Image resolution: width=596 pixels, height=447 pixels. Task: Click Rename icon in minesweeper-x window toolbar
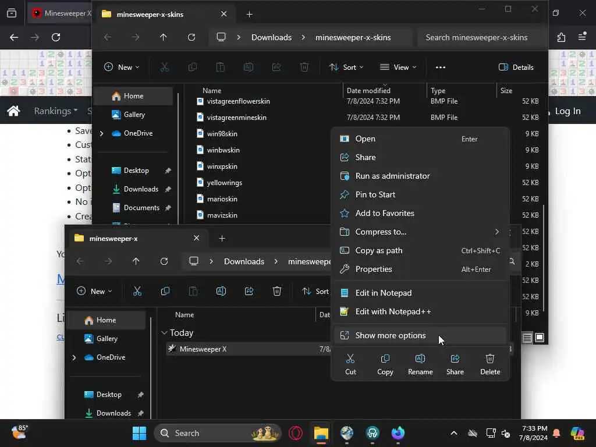[x=221, y=292]
